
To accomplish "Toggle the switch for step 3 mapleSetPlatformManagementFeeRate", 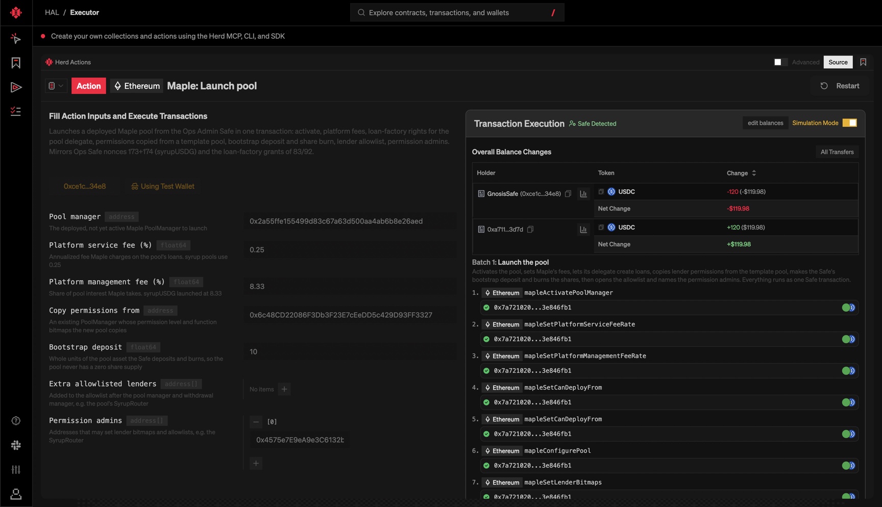I will coord(848,371).
